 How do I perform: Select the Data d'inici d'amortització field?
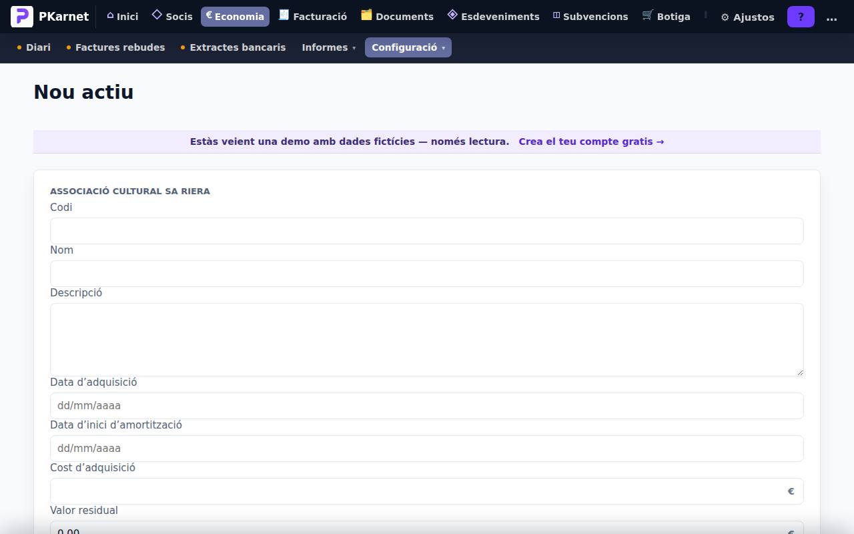427,449
